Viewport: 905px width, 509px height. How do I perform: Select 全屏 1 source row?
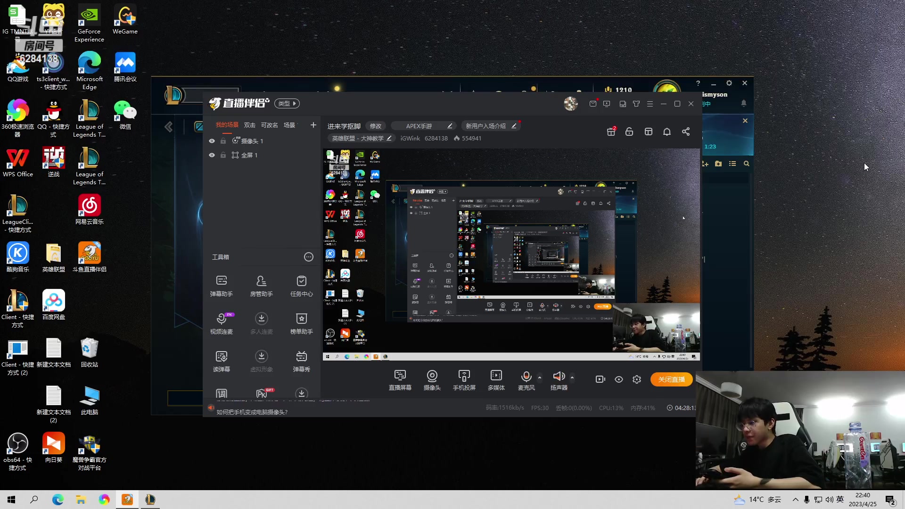point(262,155)
